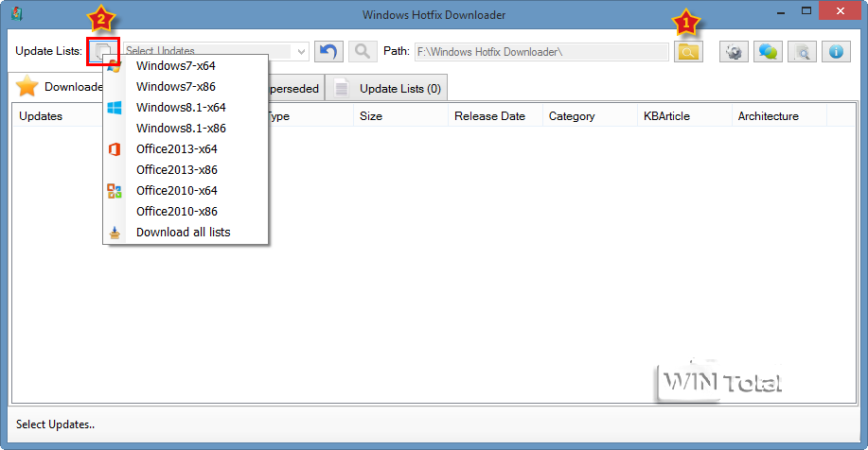Minimize the Hotfix Downloader window
This screenshot has height=450, width=868.
tap(781, 11)
